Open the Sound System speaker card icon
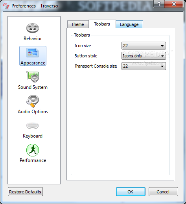The image size is (186, 204). click(x=33, y=77)
